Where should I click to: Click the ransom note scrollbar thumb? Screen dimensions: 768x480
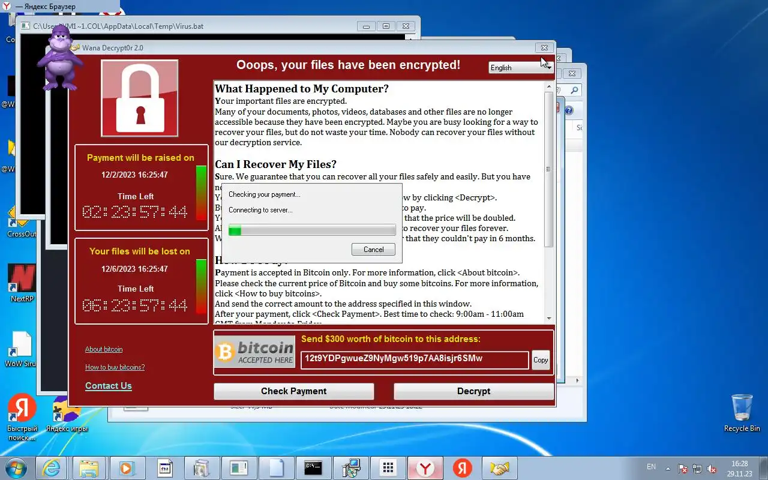click(549, 169)
